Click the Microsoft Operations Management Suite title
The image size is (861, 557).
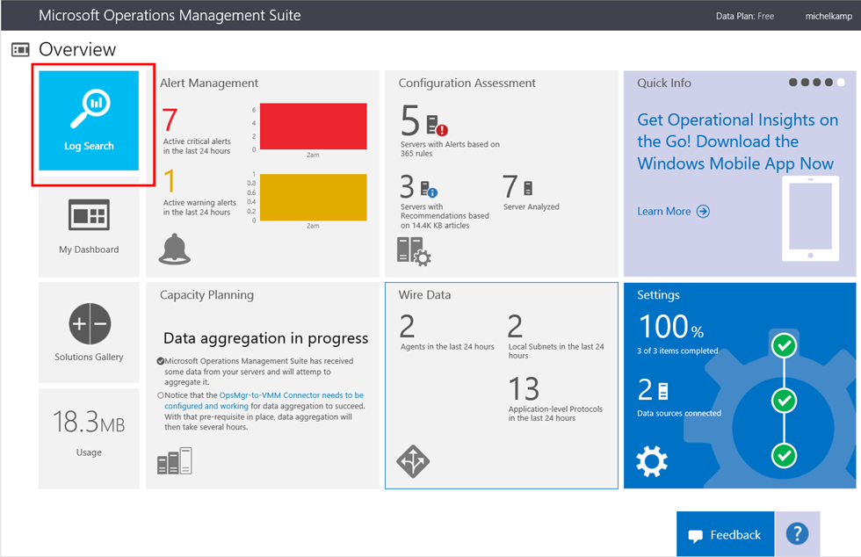pyautogui.click(x=170, y=16)
